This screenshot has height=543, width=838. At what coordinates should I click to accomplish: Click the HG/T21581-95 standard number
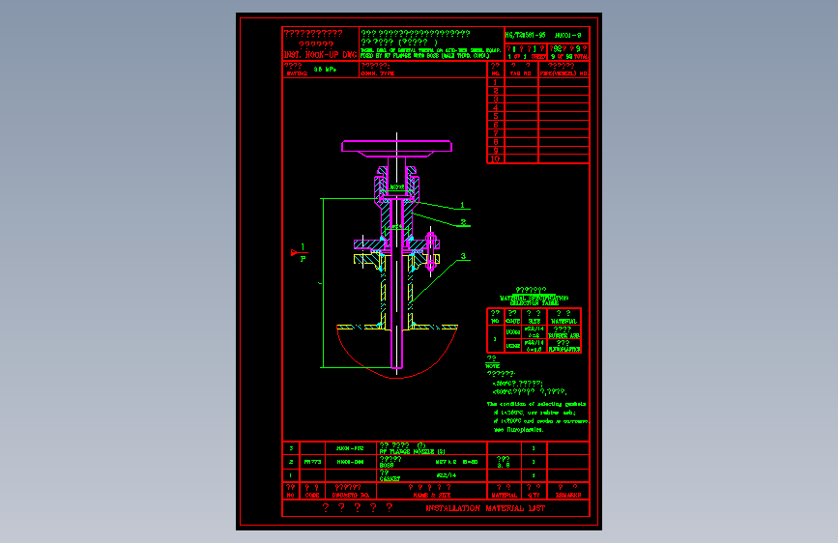pyautogui.click(x=526, y=36)
